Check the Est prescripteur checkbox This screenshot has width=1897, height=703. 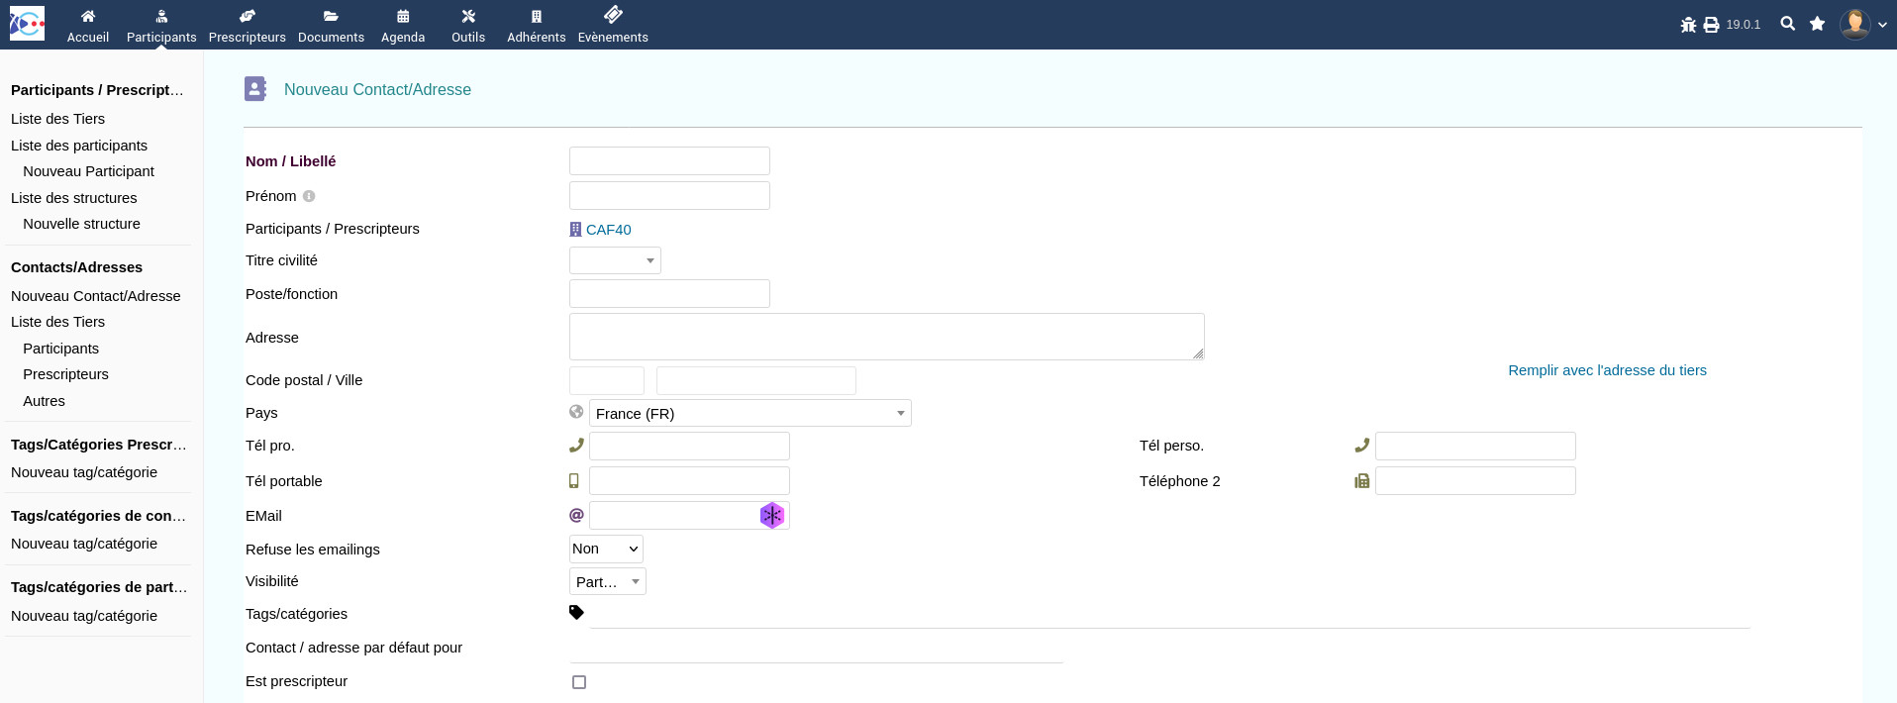pos(579,682)
